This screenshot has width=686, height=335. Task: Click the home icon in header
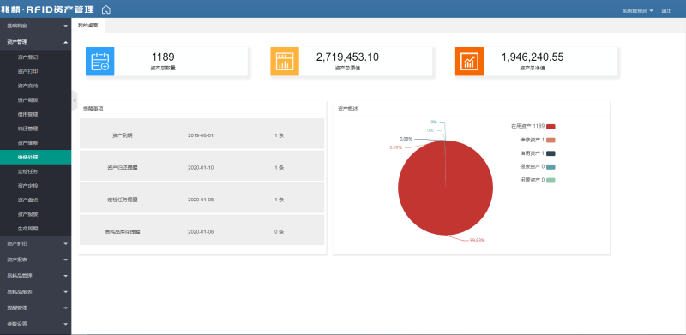106,9
